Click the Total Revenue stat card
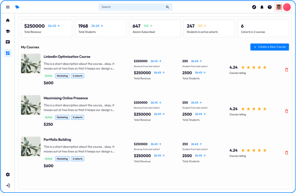The height and width of the screenshot is (193, 296). pyautogui.click(x=46, y=29)
